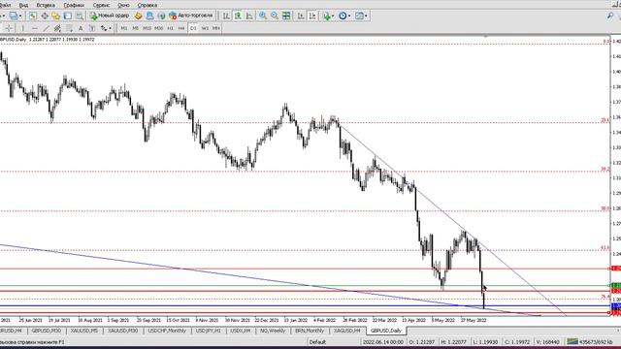
Task: Switch timeframe to MN
Action: coord(216,28)
